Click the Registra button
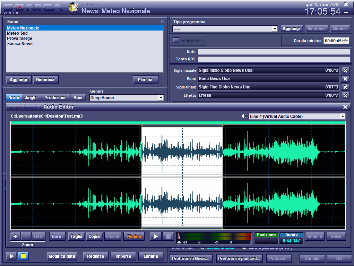354x266 pixels. [x=95, y=256]
